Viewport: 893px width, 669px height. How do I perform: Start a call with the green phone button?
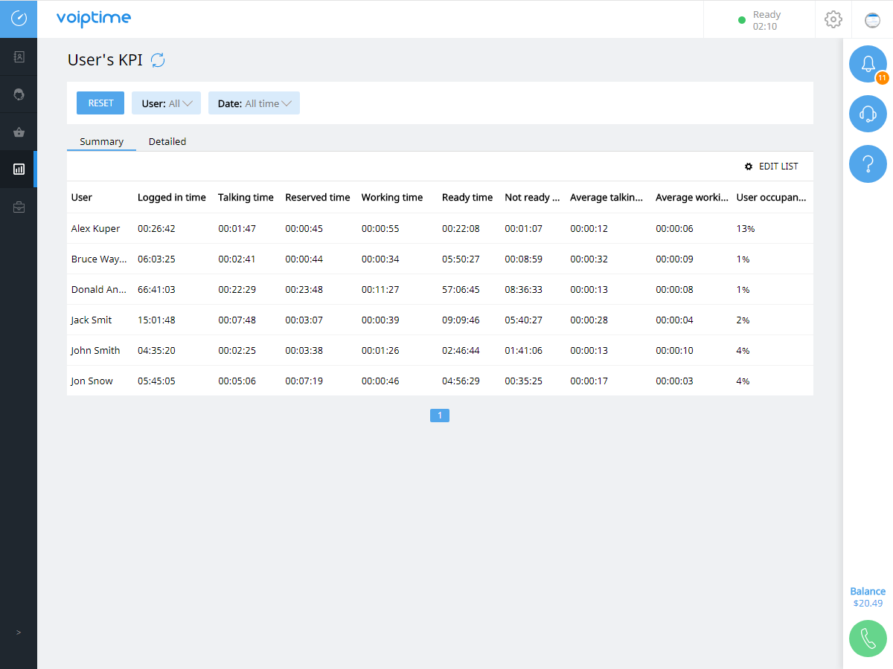(x=868, y=639)
